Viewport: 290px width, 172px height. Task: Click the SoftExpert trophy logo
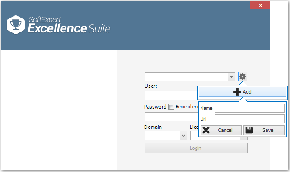(x=16, y=25)
